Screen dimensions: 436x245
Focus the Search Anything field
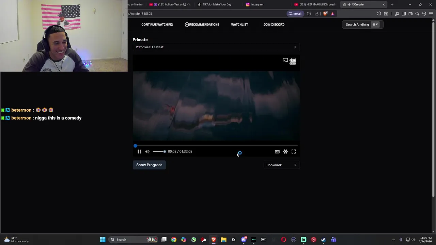(x=362, y=24)
